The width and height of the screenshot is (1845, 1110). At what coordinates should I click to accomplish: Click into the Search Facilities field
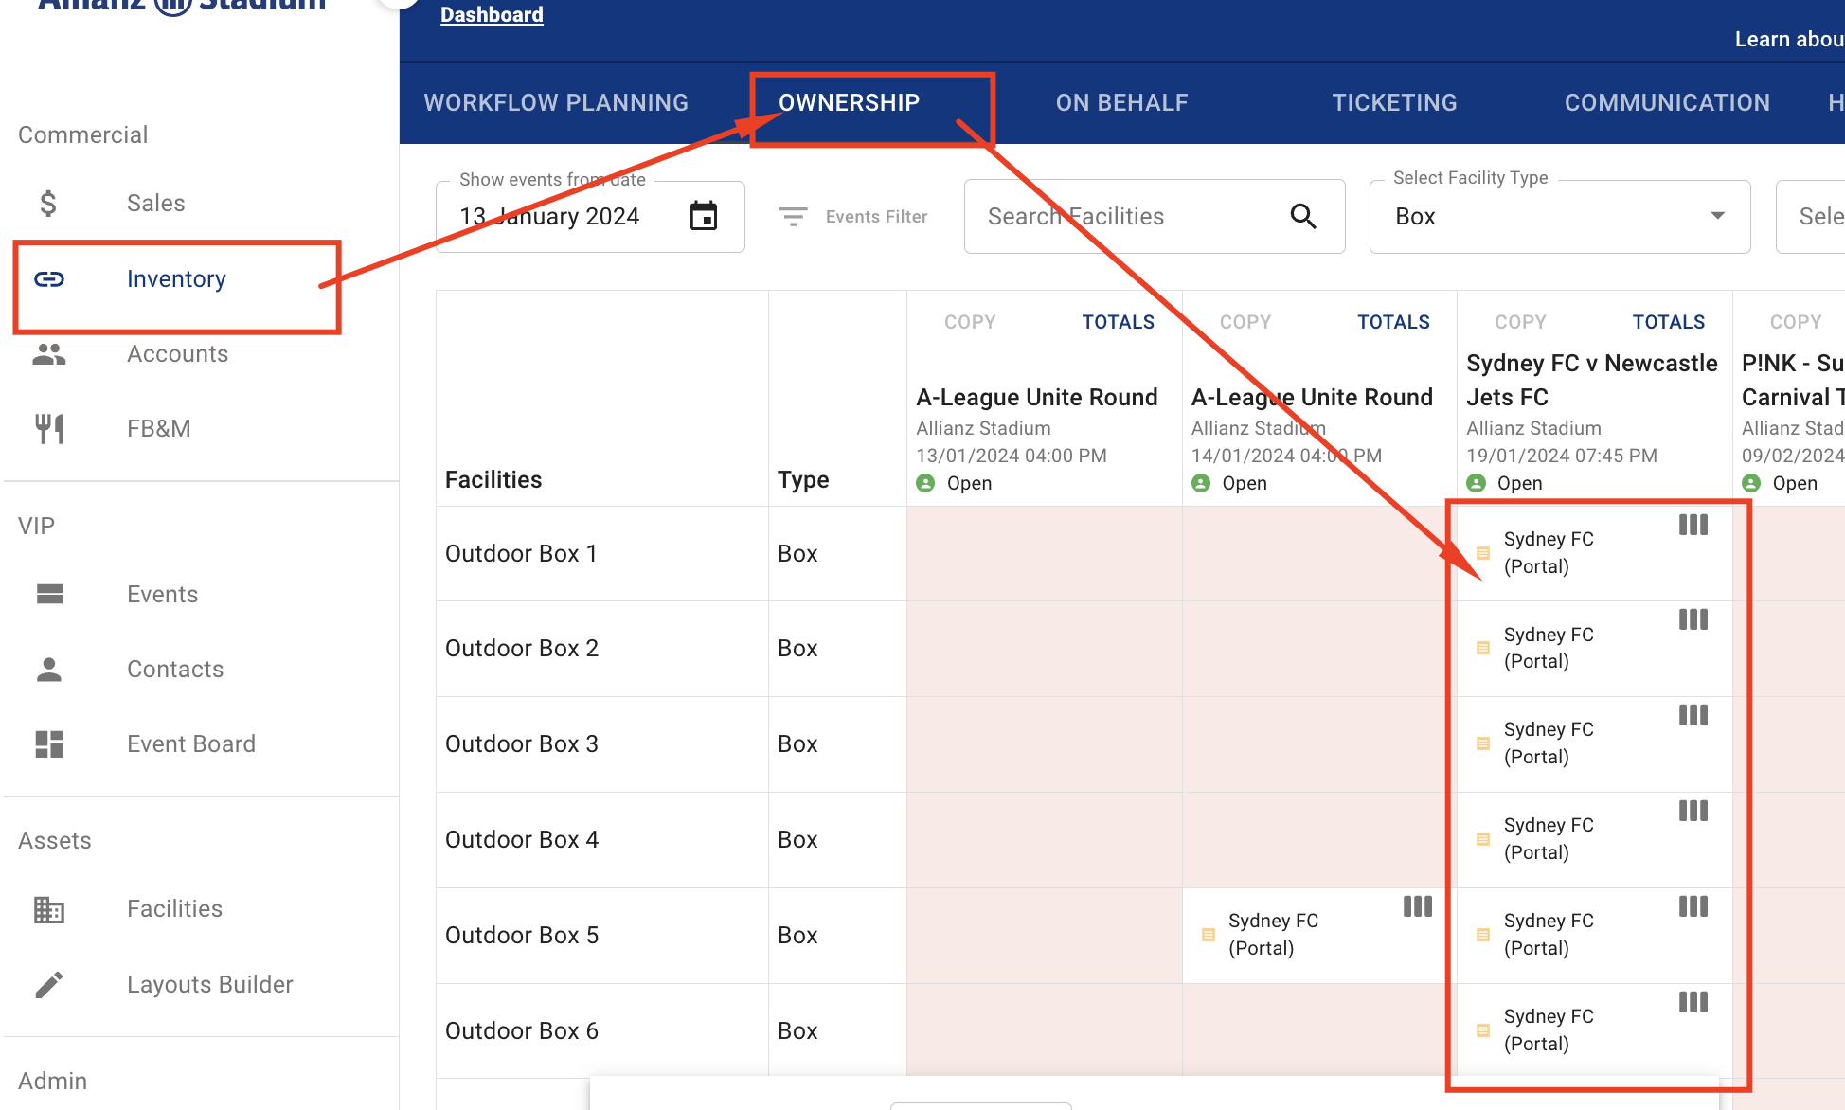coord(1127,217)
